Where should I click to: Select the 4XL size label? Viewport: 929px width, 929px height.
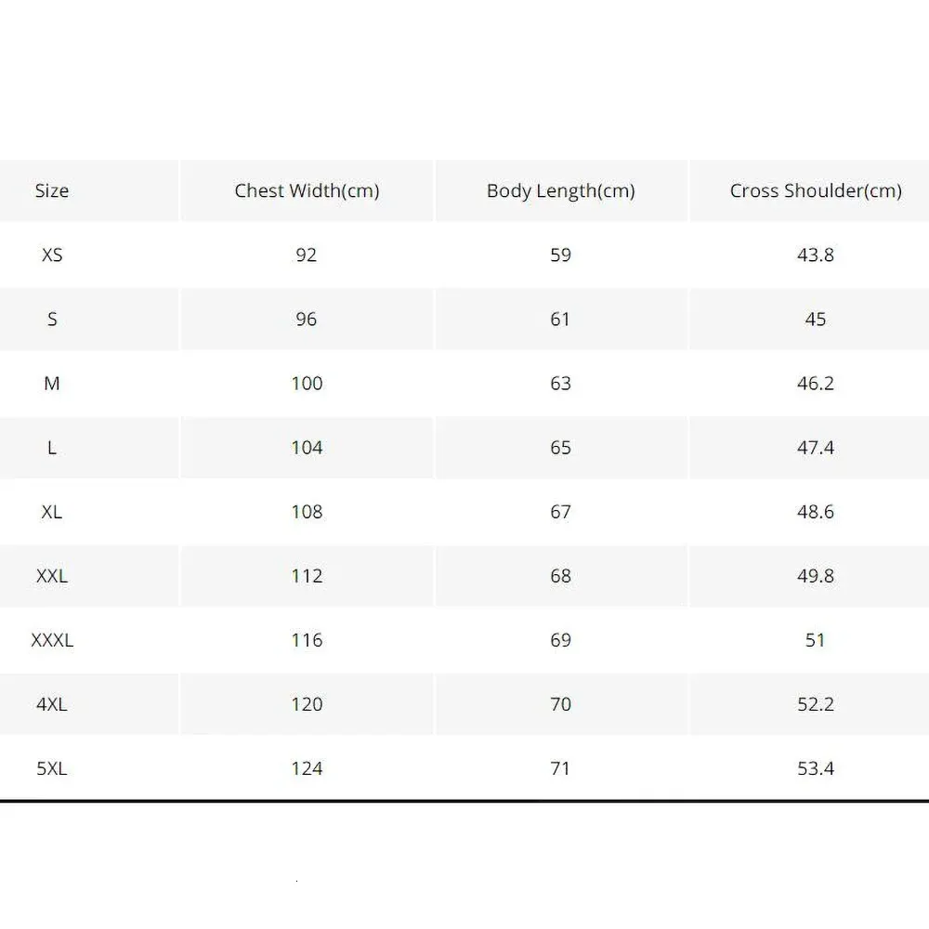coord(52,704)
